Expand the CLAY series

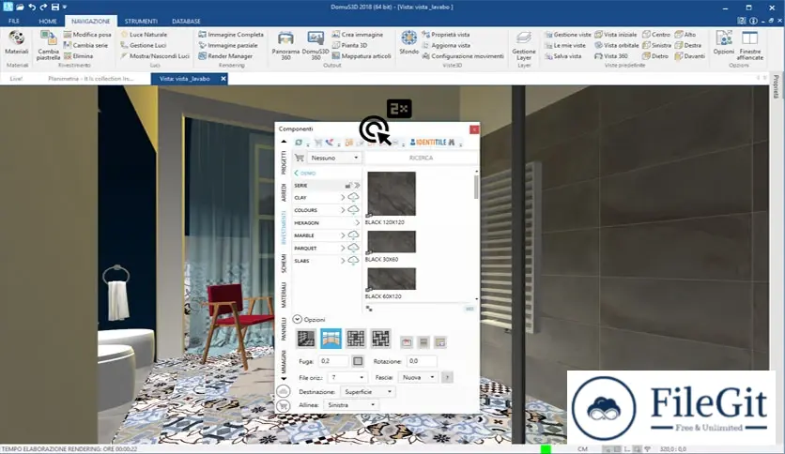click(x=343, y=198)
